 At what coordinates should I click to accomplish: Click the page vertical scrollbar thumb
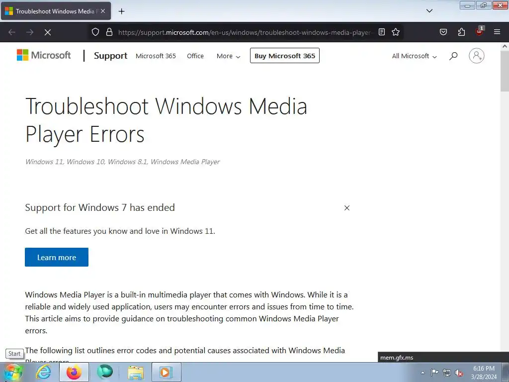(505, 72)
